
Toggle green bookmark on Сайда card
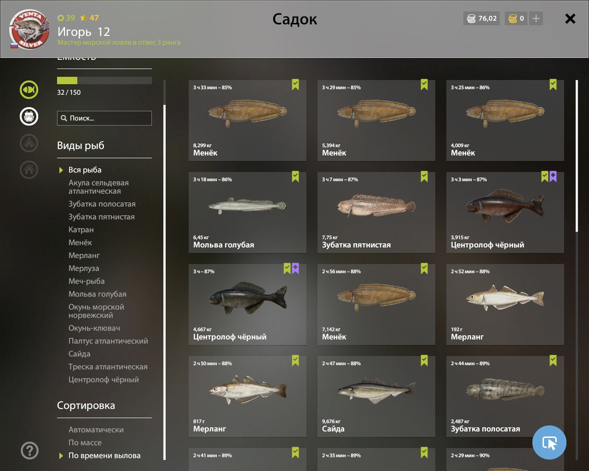(424, 361)
